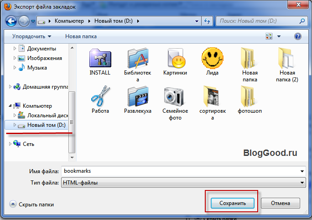Open the Развлекуха folder
This screenshot has width=312, height=220.
click(x=137, y=100)
